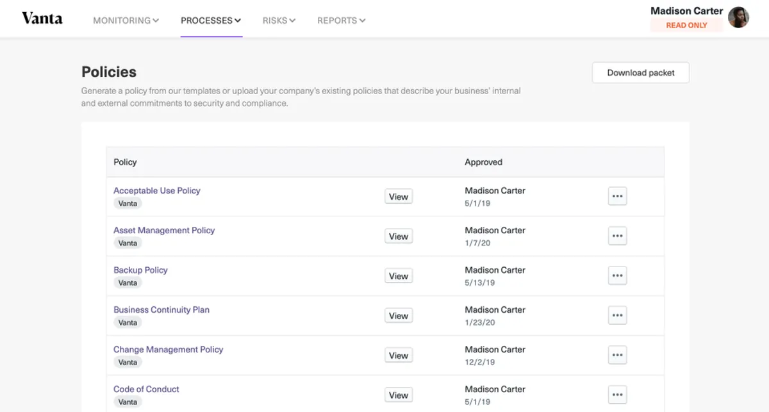Open more options for Asset Management Policy

[x=617, y=236]
